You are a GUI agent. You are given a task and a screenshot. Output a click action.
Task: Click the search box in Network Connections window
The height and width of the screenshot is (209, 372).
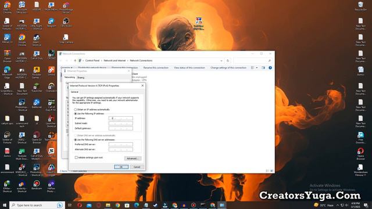(252, 60)
